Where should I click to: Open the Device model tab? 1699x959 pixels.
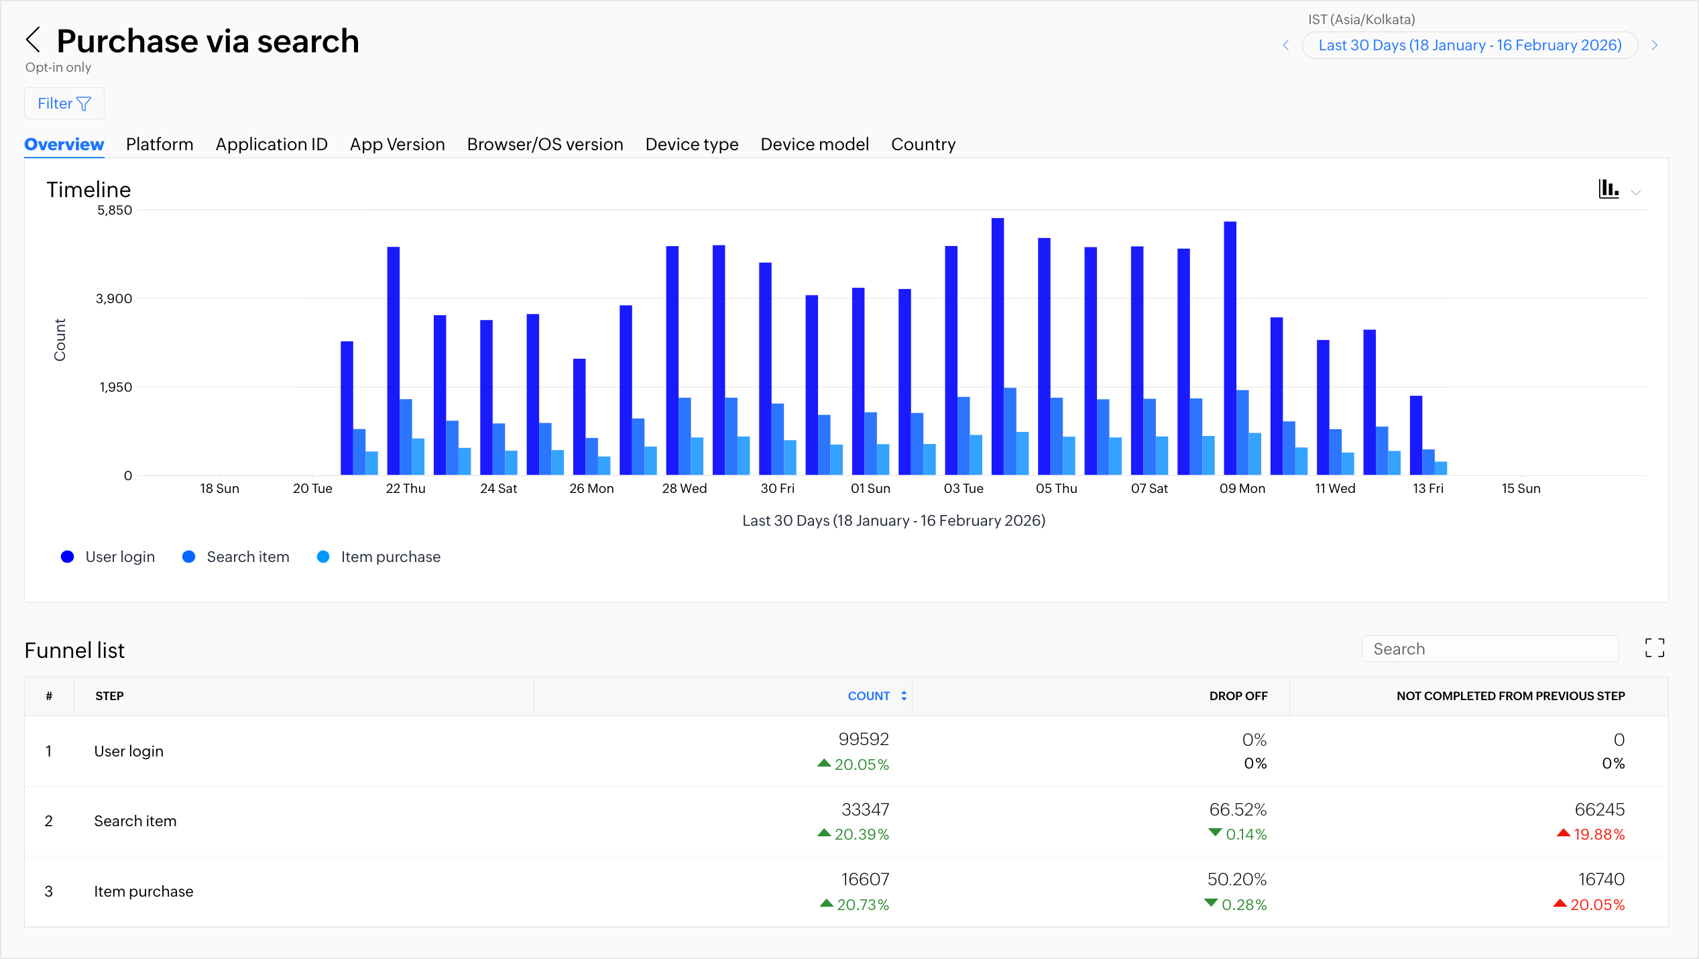pyautogui.click(x=815, y=144)
